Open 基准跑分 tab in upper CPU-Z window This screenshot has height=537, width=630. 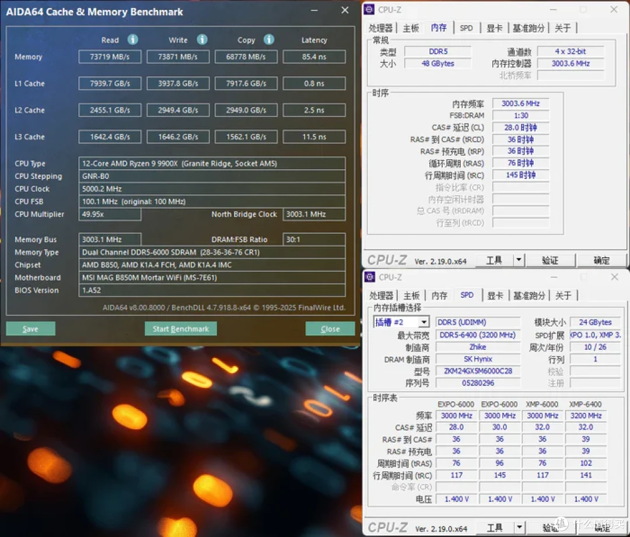coord(528,28)
